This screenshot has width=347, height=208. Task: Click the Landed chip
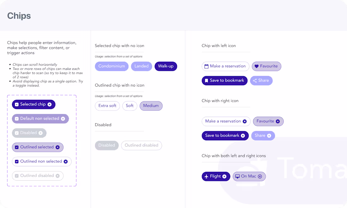141,66
